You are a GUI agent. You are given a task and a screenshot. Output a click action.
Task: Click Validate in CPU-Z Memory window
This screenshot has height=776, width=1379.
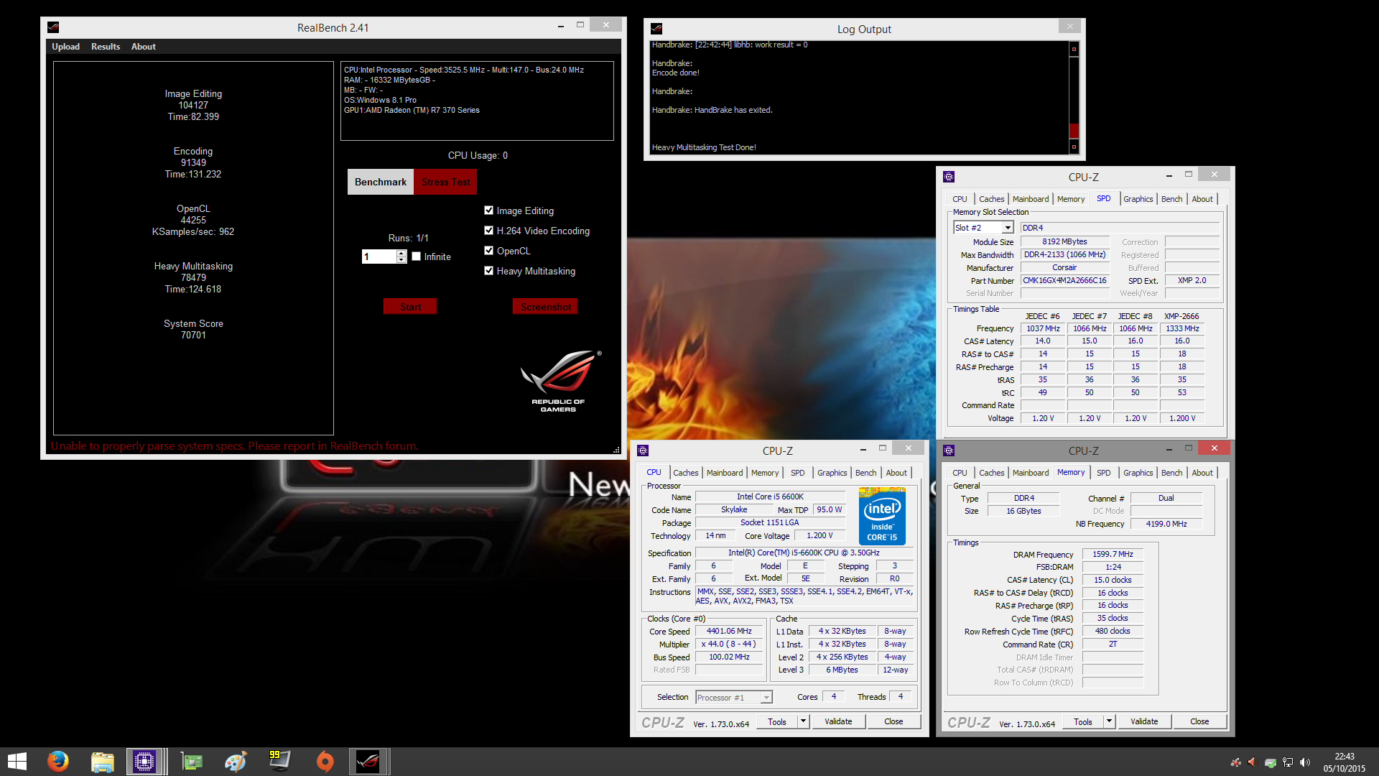pos(1144,721)
